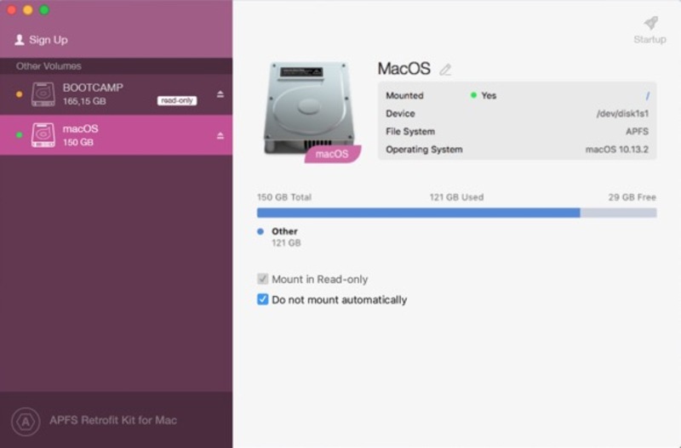The height and width of the screenshot is (448, 681).
Task: Select macOS 150 GB volume
Action: tap(116, 135)
